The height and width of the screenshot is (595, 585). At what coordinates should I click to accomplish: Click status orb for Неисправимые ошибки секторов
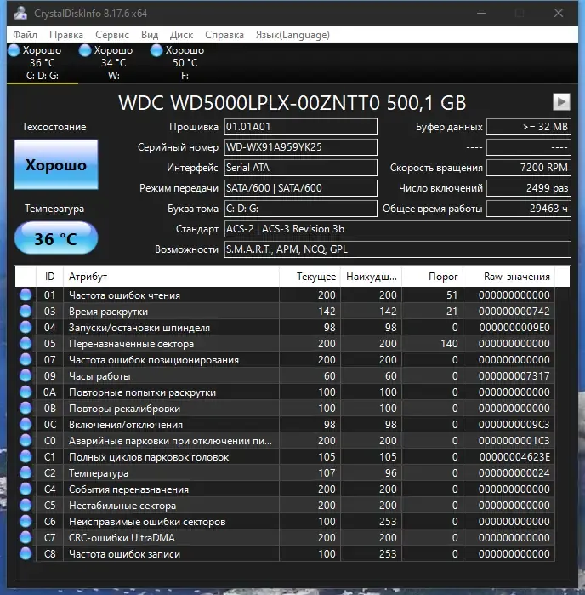(x=26, y=522)
